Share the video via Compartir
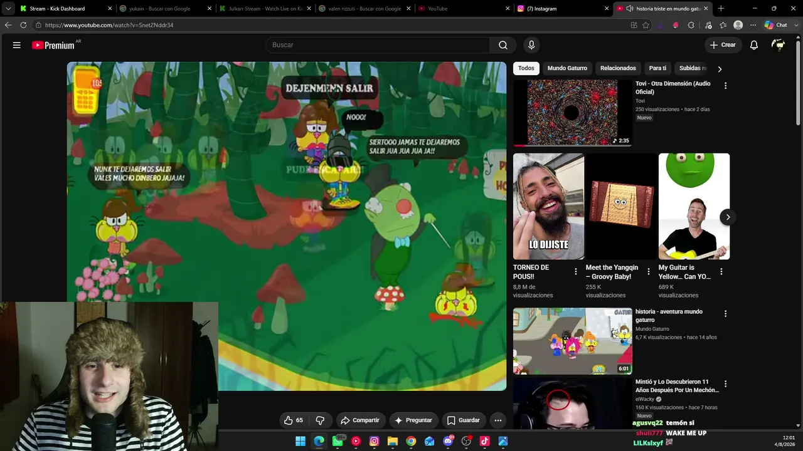The image size is (803, 451). (x=360, y=420)
